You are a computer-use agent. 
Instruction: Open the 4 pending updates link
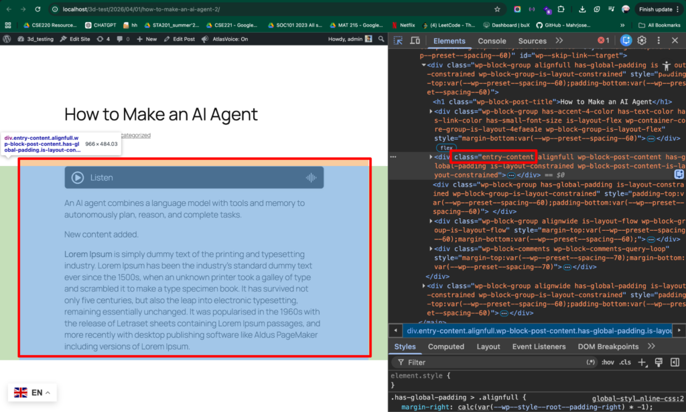point(103,39)
